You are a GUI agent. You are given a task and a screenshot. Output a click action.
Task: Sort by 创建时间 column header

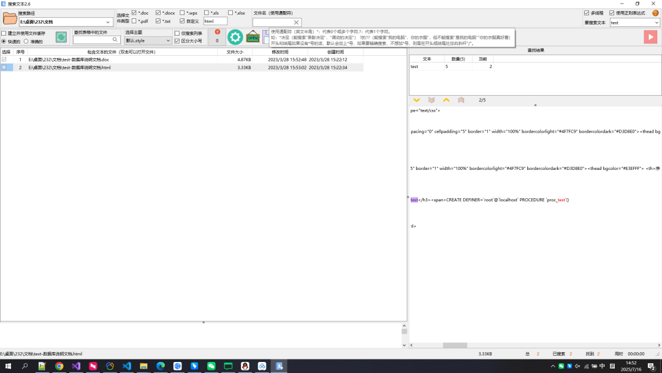tap(335, 52)
